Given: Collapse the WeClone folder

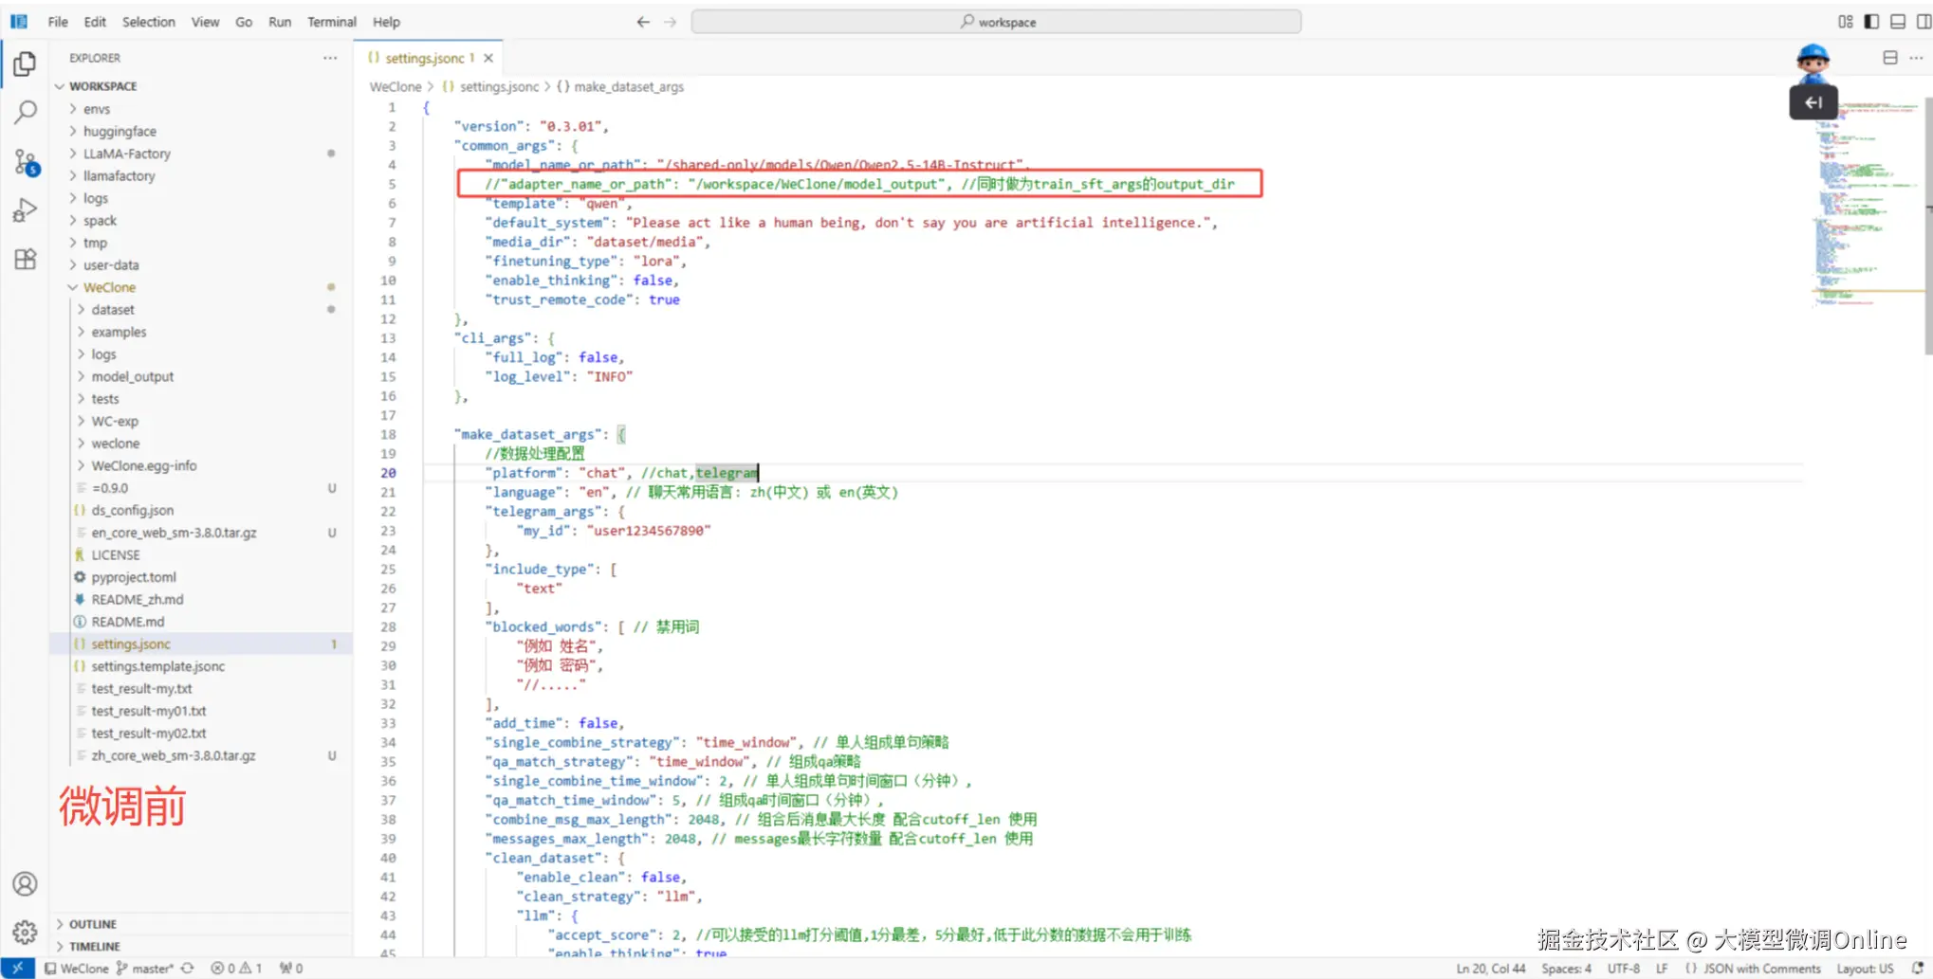Looking at the screenshot, I should tap(109, 287).
